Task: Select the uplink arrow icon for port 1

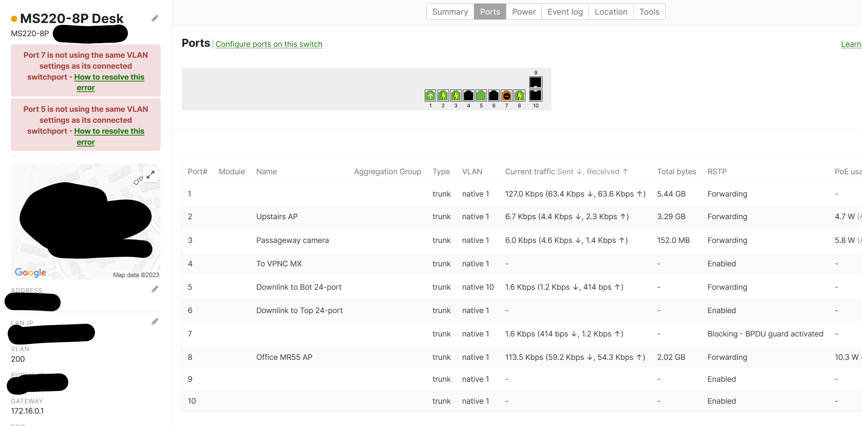Action: pos(430,95)
